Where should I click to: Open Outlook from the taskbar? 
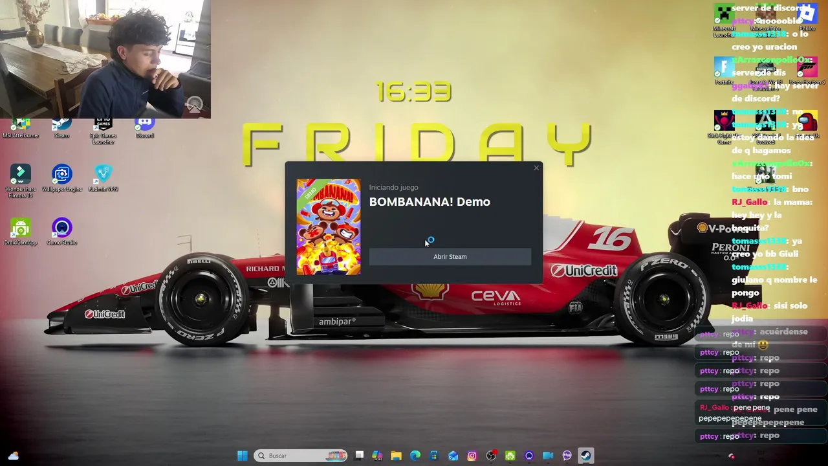click(x=453, y=456)
